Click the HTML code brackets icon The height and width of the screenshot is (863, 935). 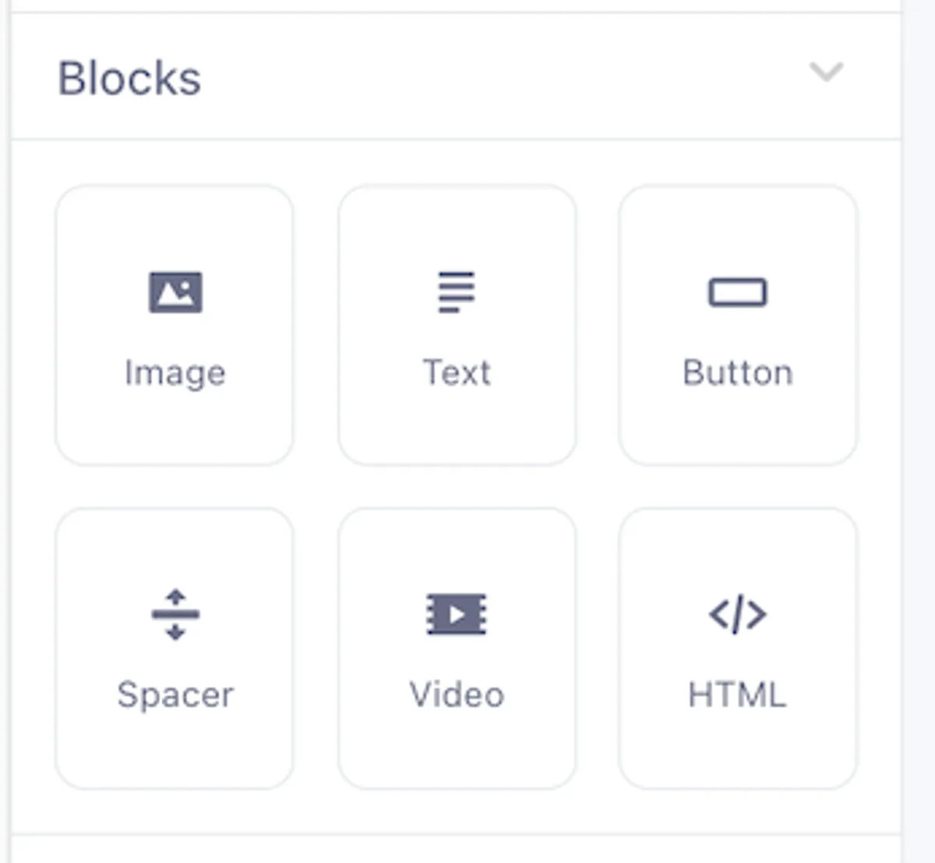(x=738, y=614)
